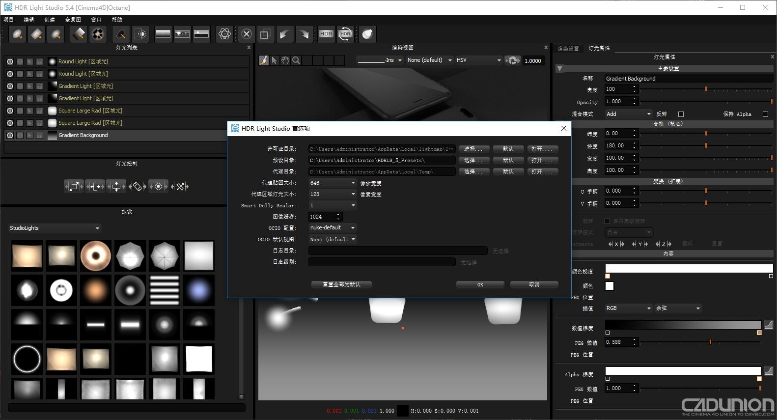
Task: Click the HDR render toolbar icon
Action: [326, 34]
